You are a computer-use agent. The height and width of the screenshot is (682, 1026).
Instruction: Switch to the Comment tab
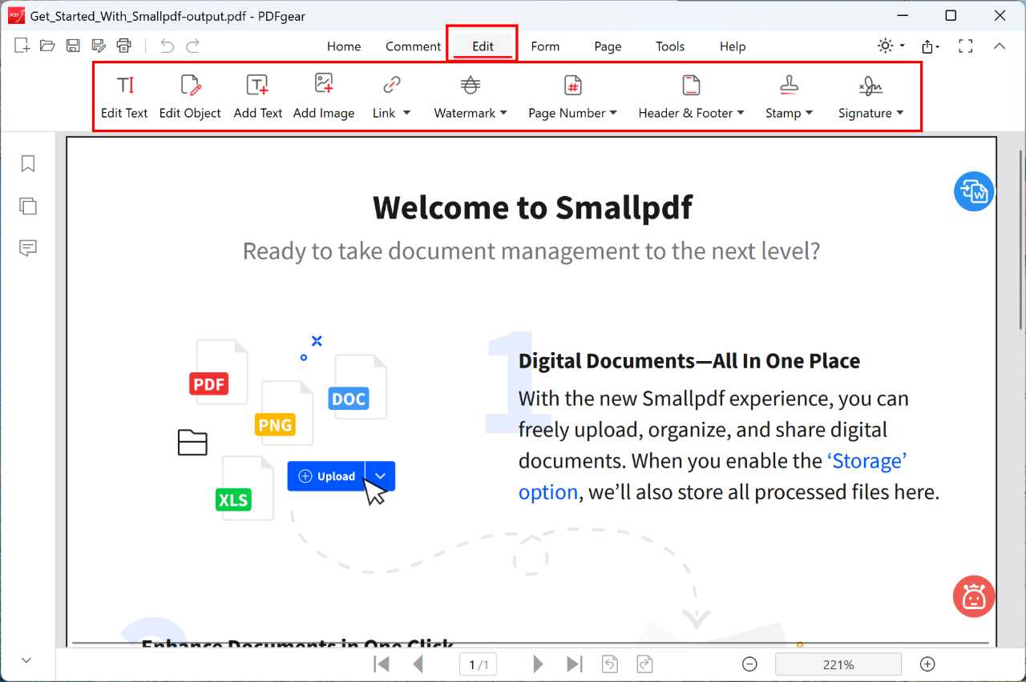coord(413,46)
